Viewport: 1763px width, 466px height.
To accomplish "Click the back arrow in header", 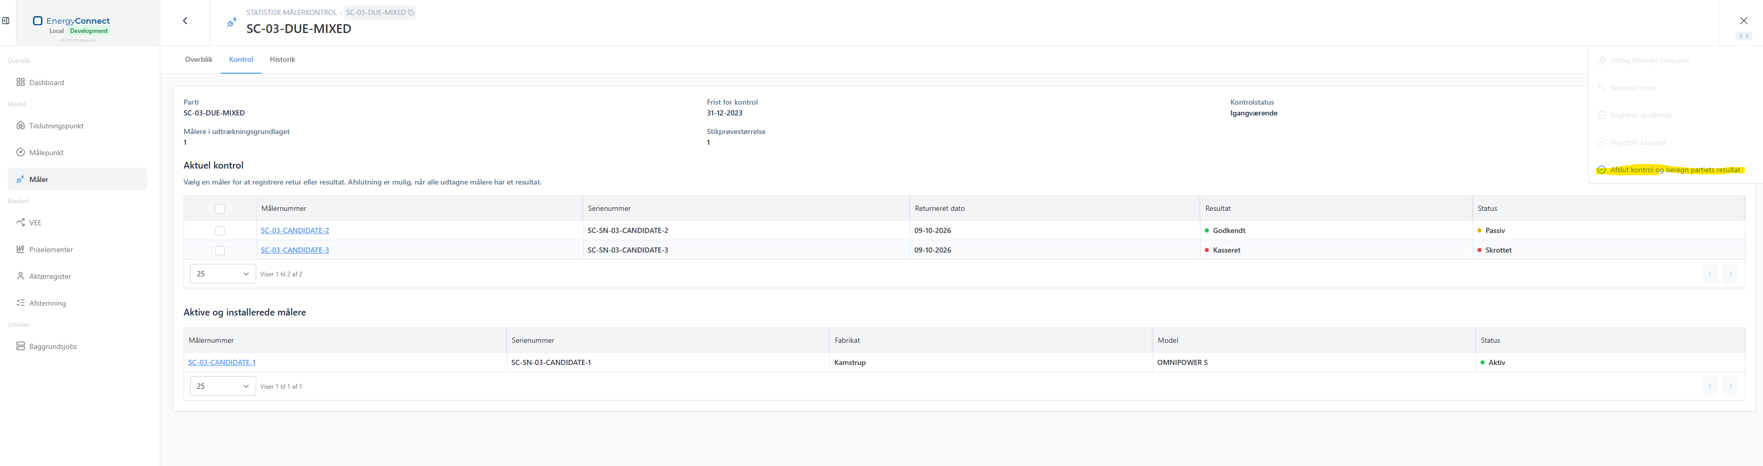I will click(x=185, y=21).
